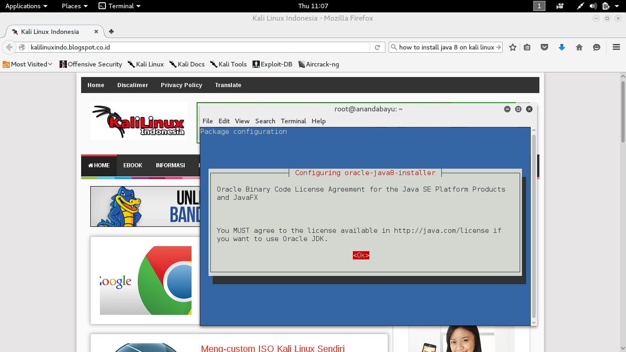Open the clock showing Thu 11:07
Image resolution: width=626 pixels, height=352 pixels.
click(313, 6)
